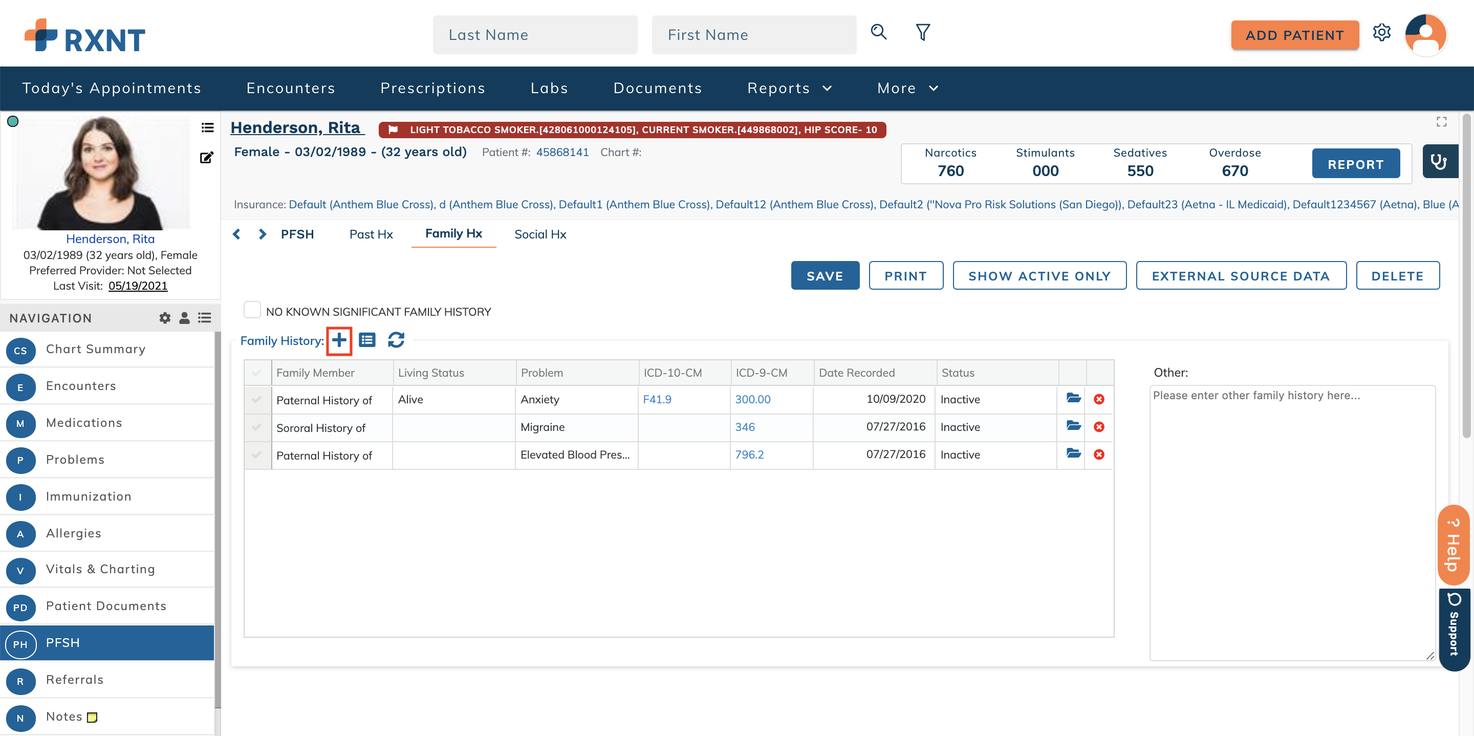The image size is (1474, 736).
Task: Open the search magnifier in the top bar
Action: [x=879, y=33]
